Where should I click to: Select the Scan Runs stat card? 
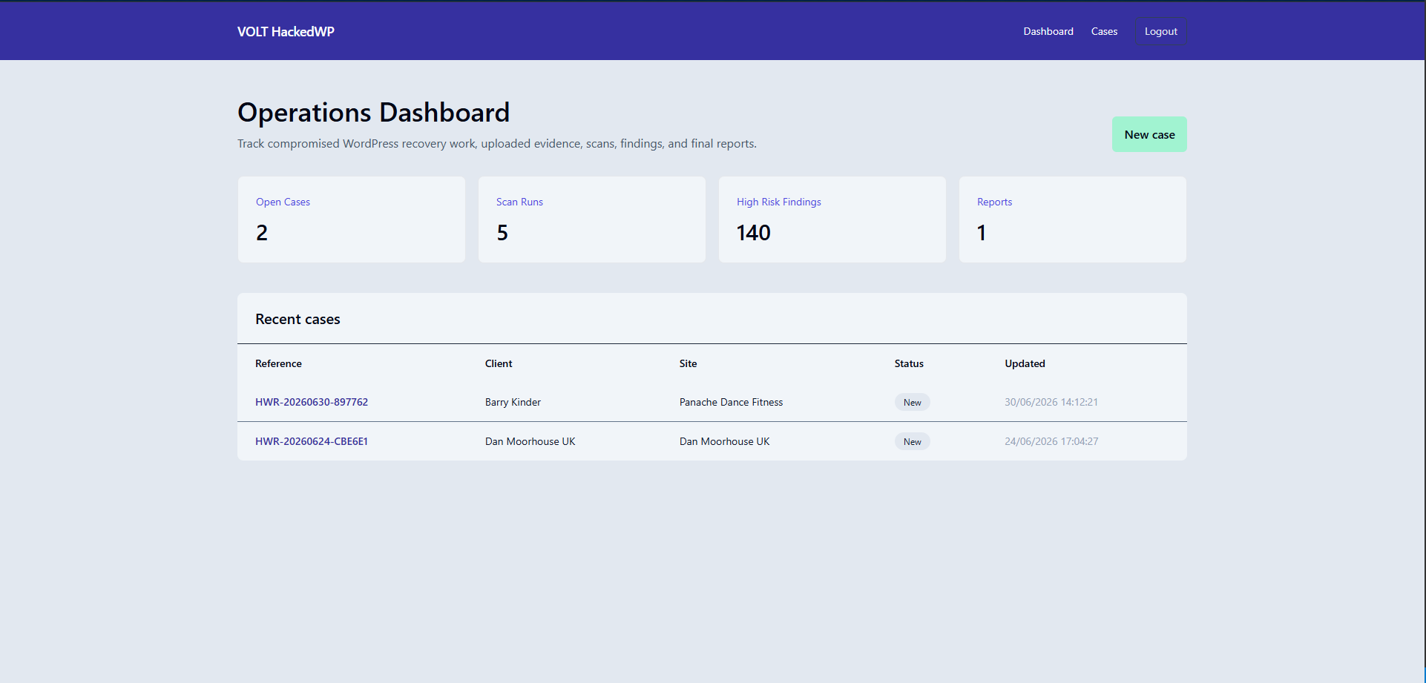pos(592,220)
